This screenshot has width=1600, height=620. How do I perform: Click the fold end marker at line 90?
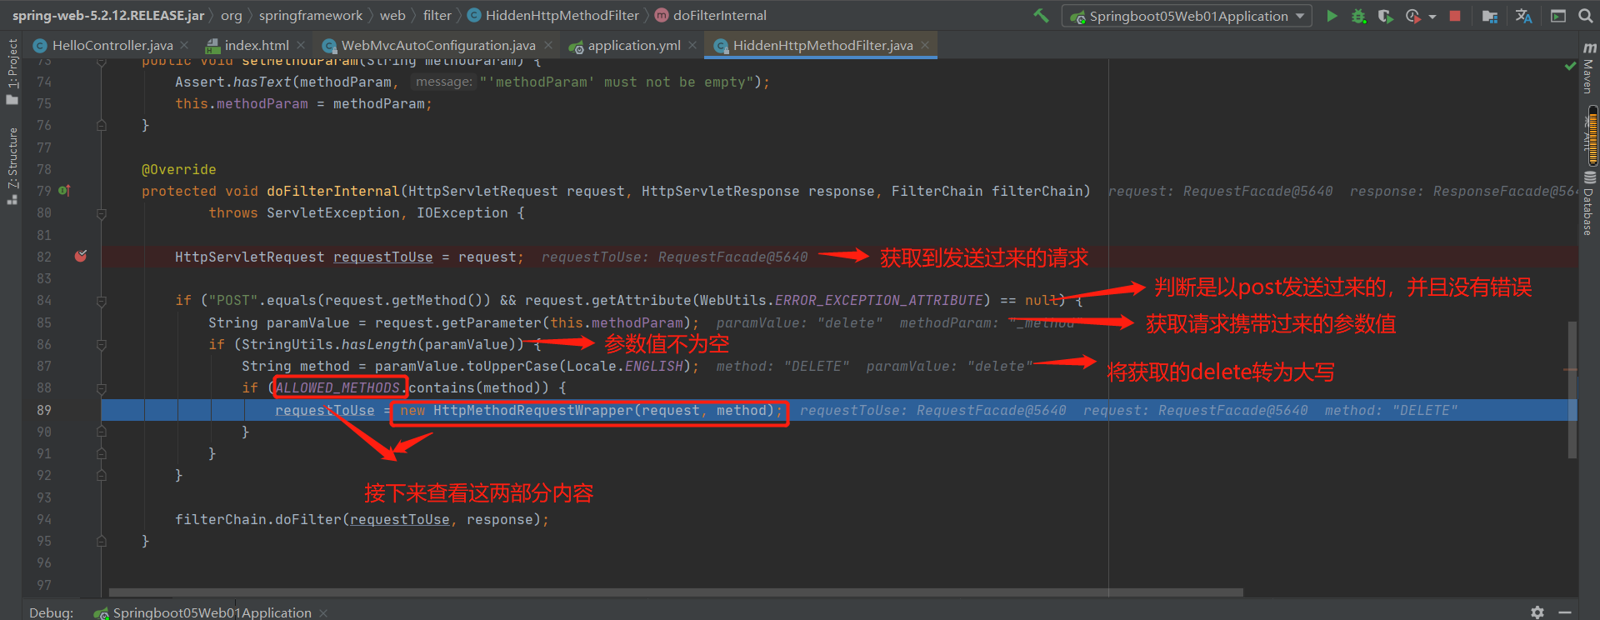101,432
